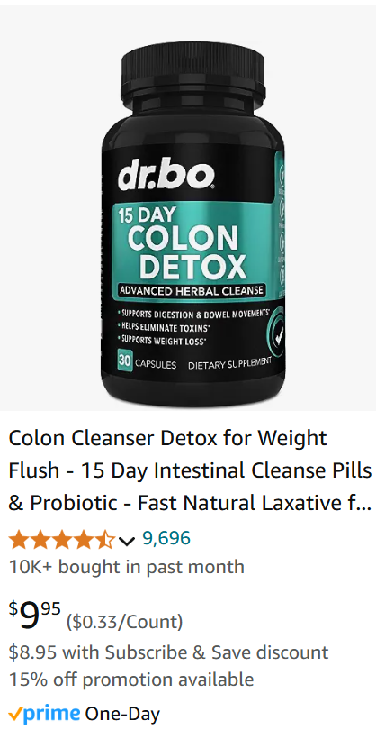Expand the star rating breakdown chevron
The width and height of the screenshot is (376, 730).
pos(127,540)
